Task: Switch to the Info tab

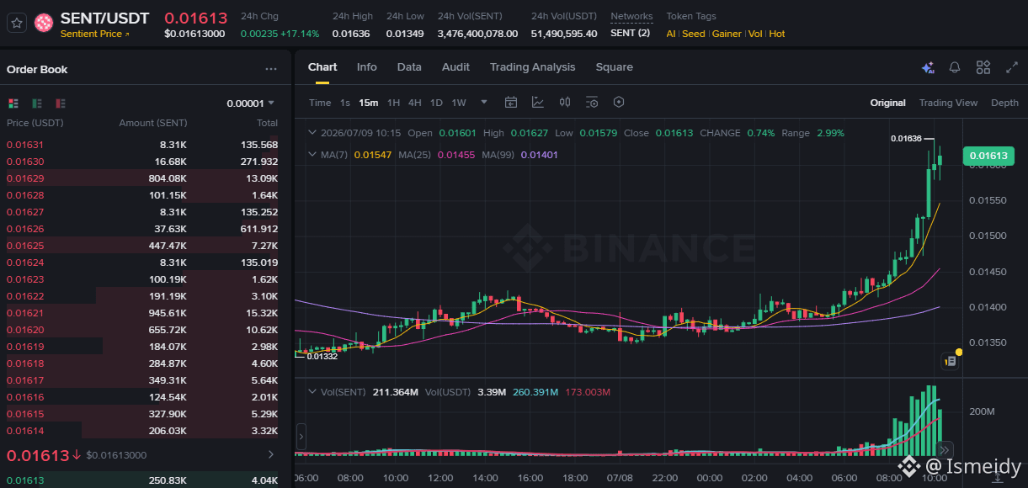Action: click(x=367, y=67)
